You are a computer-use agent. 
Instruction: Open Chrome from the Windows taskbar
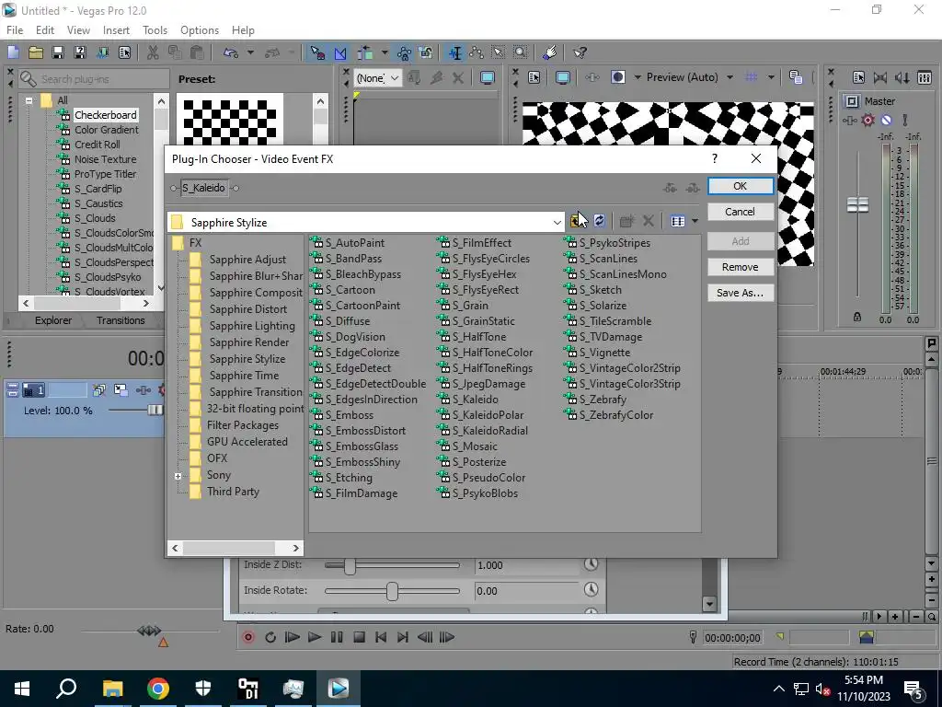click(x=158, y=689)
